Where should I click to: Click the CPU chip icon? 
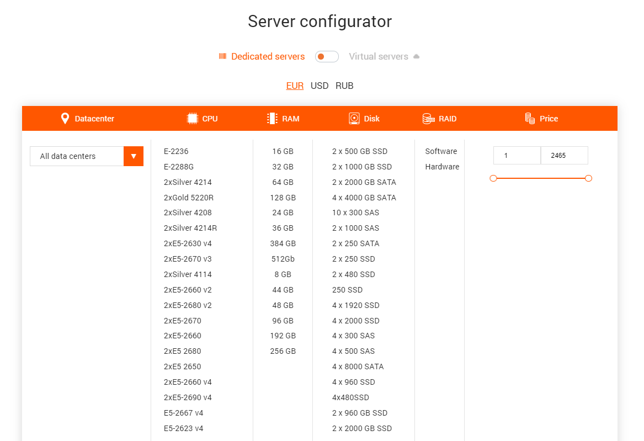pyautogui.click(x=191, y=118)
